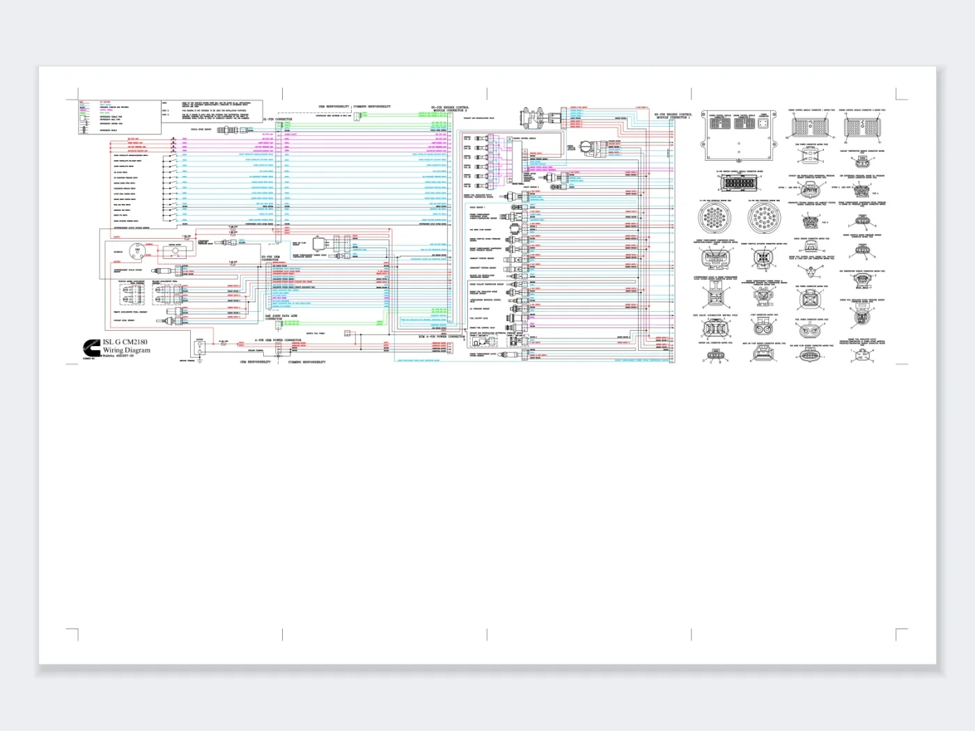Select the "4-PIN OEM POWER CONNECTOR" label

coord(278,340)
